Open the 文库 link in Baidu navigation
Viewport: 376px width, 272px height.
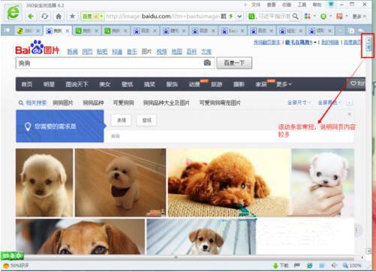(206, 52)
